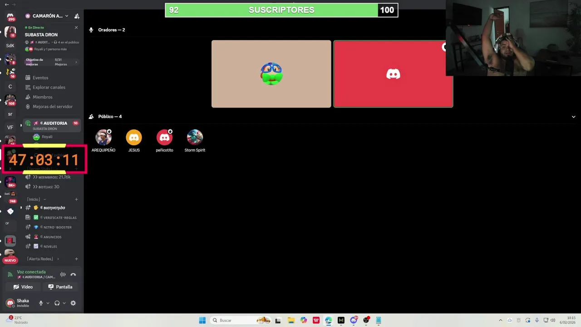581x327 pixels.
Task: Add a channel to the [Inicio] category
Action: pyautogui.click(x=76, y=199)
